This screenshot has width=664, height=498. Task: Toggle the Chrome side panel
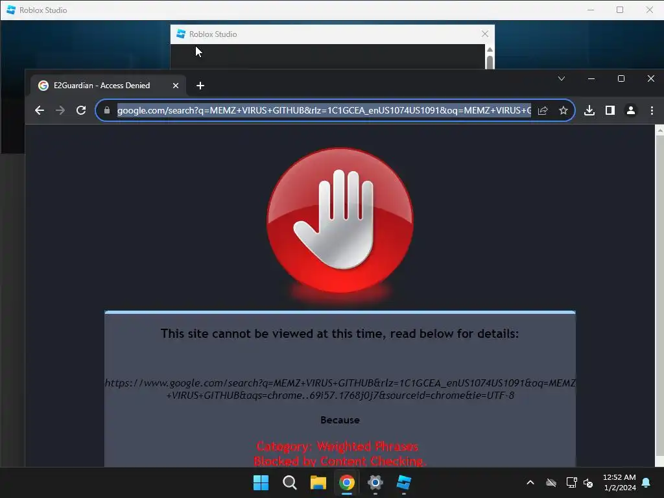(x=610, y=110)
